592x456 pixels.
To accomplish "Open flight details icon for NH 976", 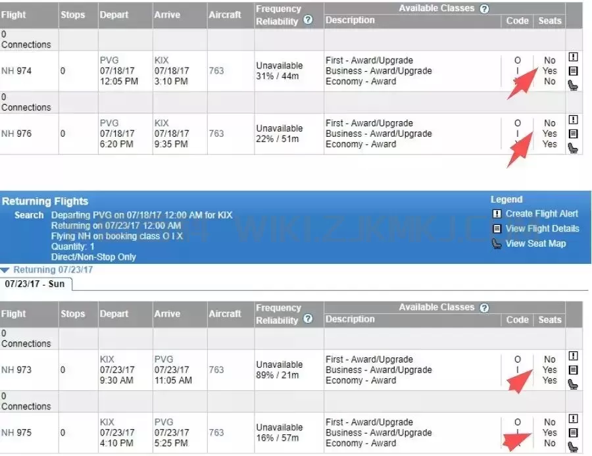I will click(x=573, y=134).
